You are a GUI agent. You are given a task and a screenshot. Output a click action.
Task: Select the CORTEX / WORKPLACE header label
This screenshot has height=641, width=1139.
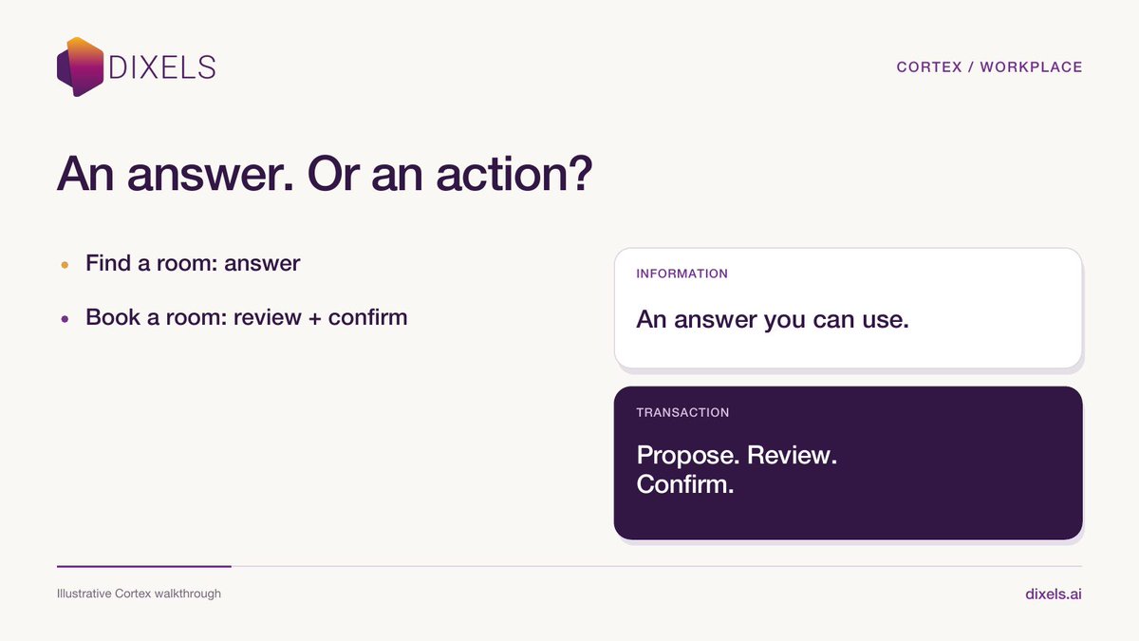pos(989,67)
